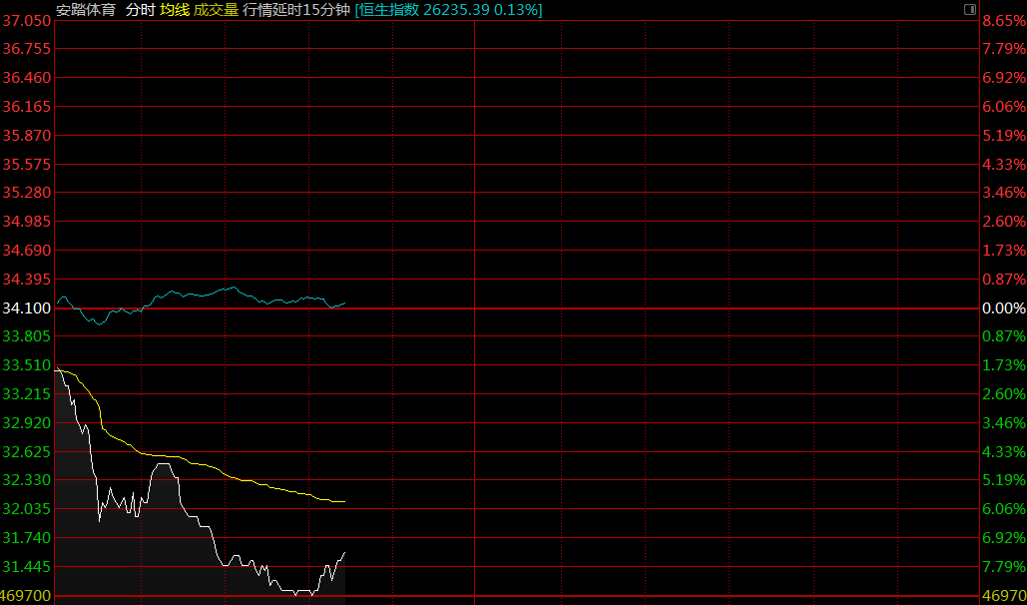This screenshot has height=605, width=1027.
Task: Click the 35.870 red price label
Action: tap(27, 135)
